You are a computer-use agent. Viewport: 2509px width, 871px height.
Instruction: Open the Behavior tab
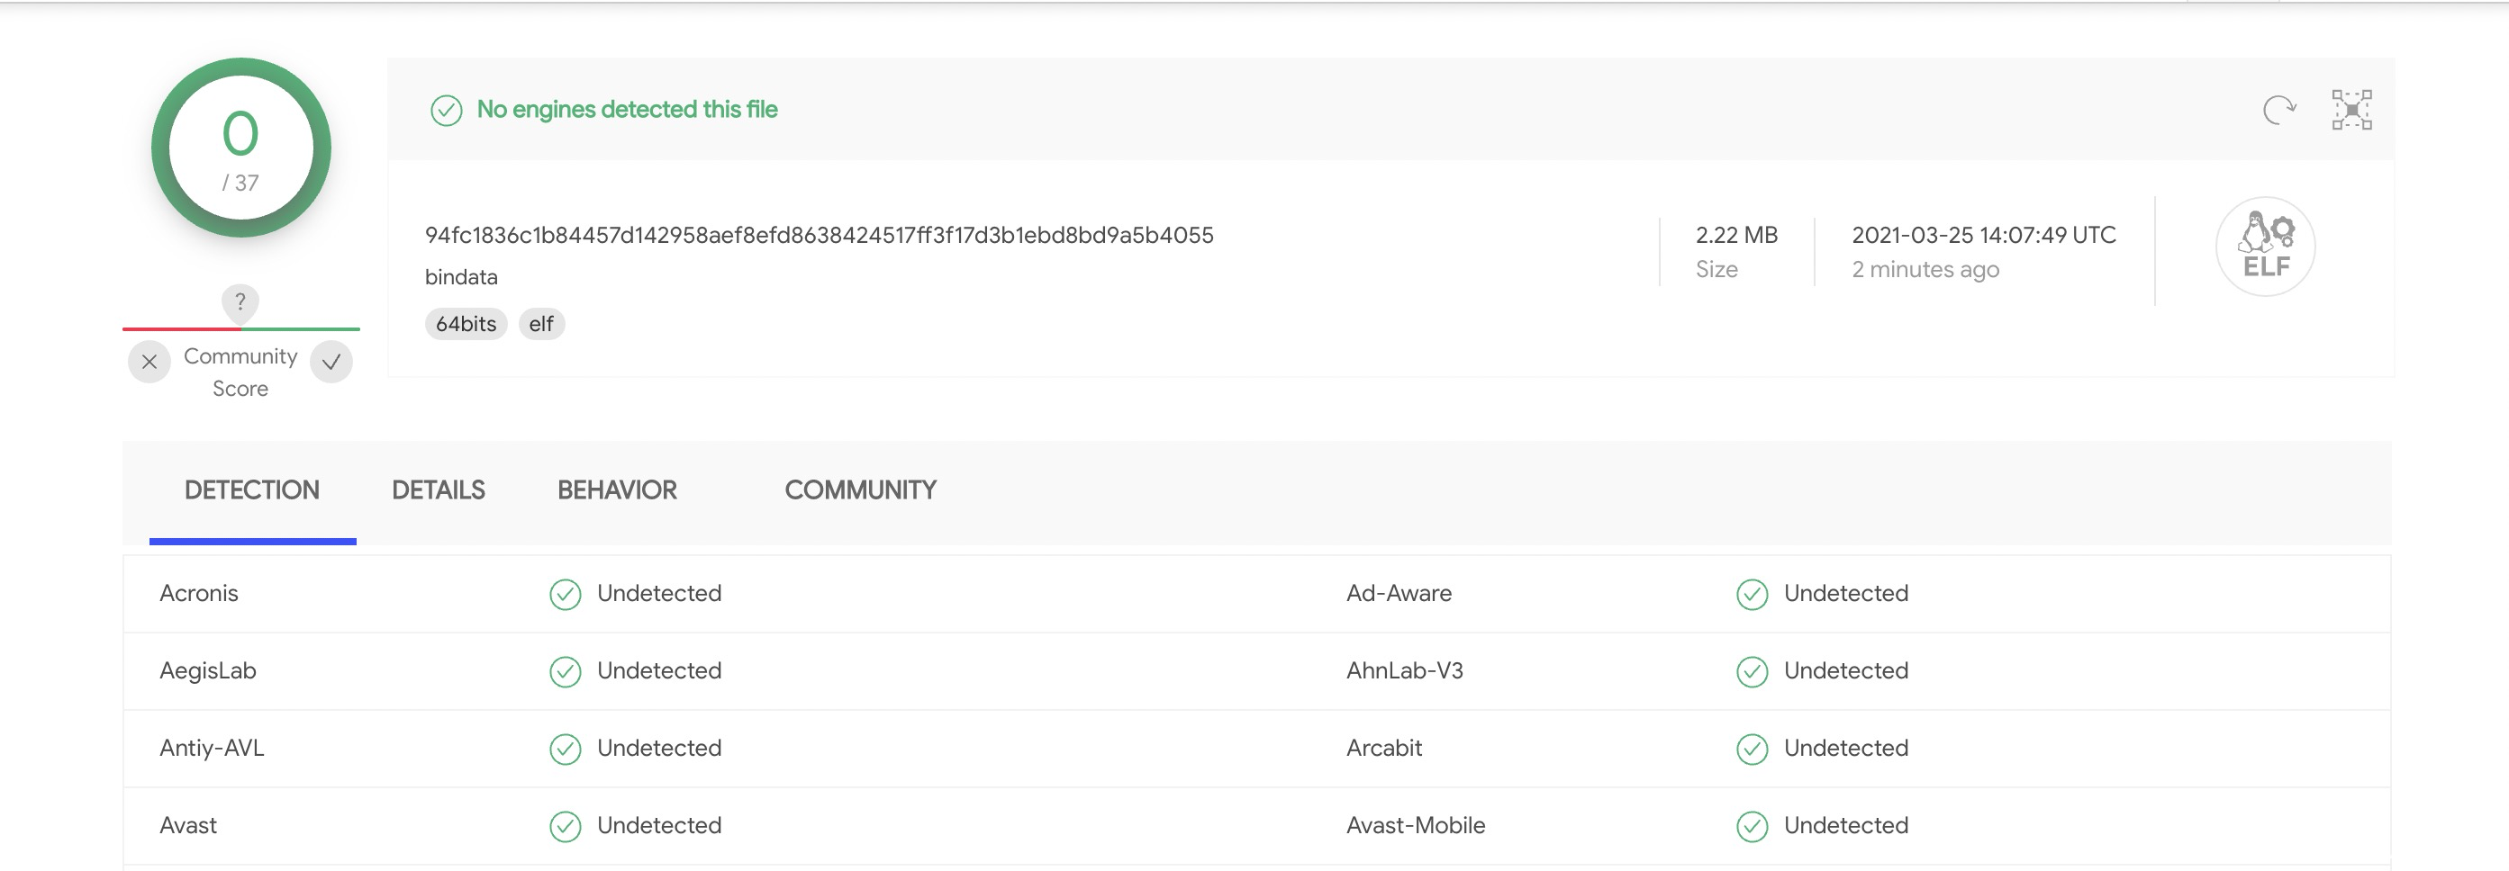617,489
